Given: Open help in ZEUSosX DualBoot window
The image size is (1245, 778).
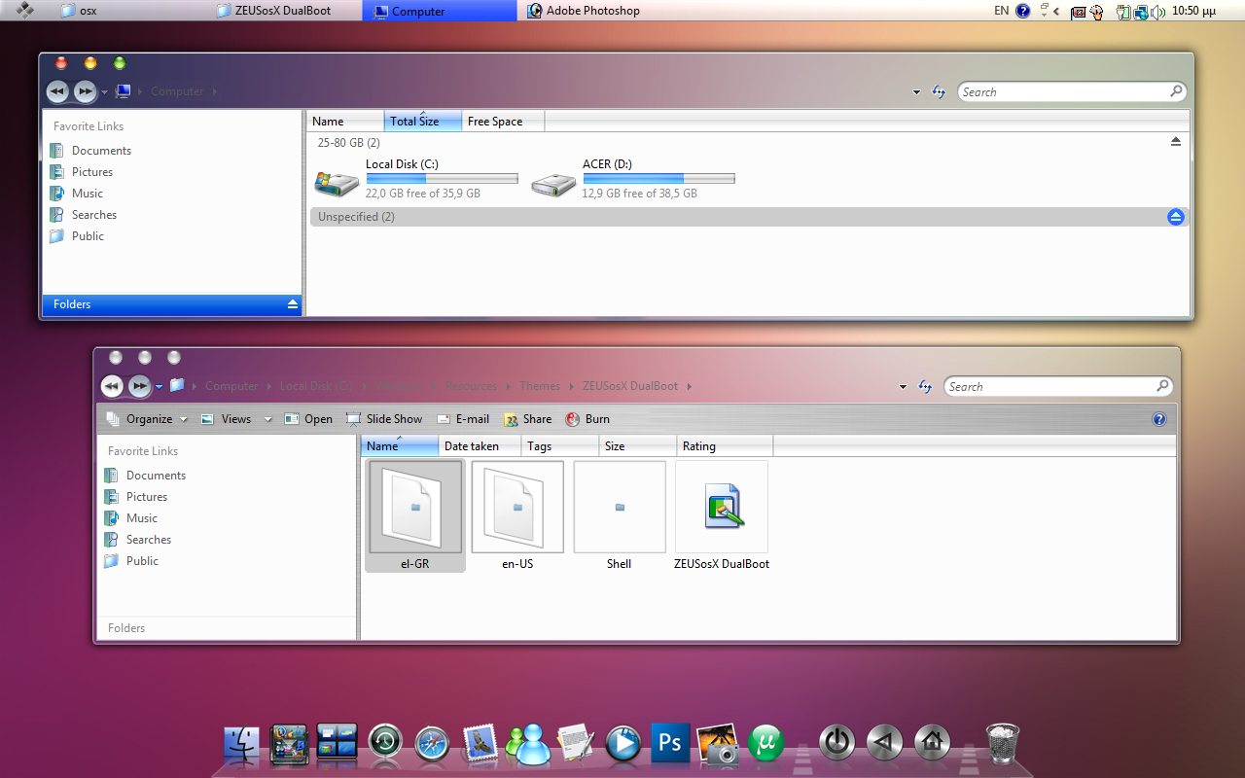Looking at the screenshot, I should pyautogui.click(x=1158, y=419).
